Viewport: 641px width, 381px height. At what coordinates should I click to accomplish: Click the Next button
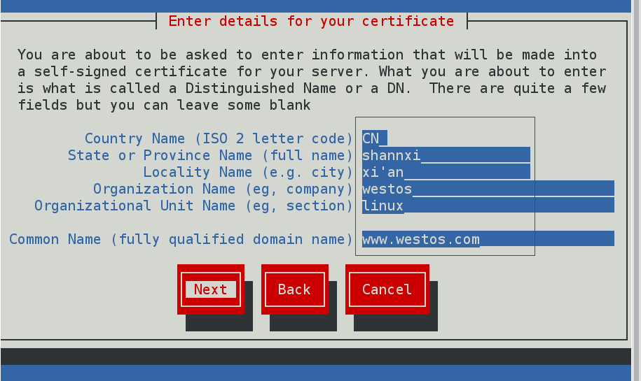[211, 289]
